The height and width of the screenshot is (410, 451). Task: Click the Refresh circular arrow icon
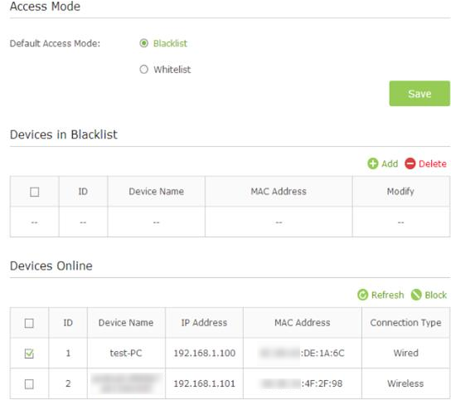click(x=362, y=295)
